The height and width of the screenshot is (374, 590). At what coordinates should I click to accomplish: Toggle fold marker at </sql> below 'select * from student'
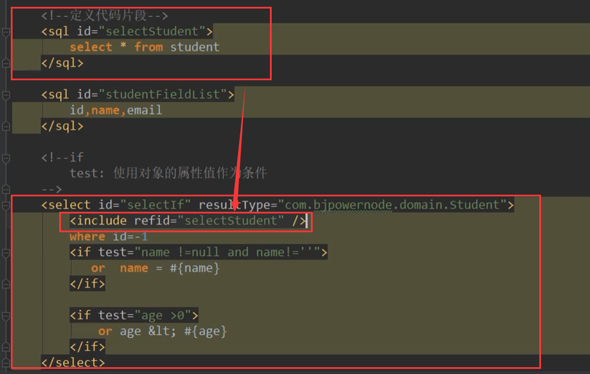6,63
